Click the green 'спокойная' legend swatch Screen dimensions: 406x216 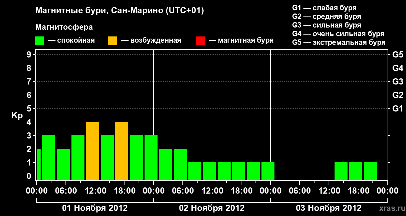pyautogui.click(x=40, y=41)
